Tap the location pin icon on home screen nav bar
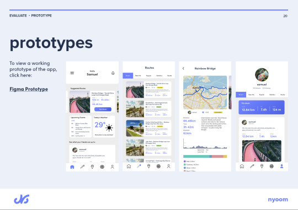The width and height of the screenshot is (298, 210). pyautogui.click(x=92, y=167)
